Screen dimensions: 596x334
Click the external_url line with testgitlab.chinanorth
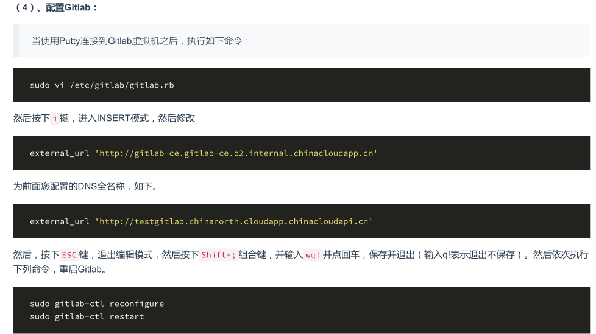201,221
